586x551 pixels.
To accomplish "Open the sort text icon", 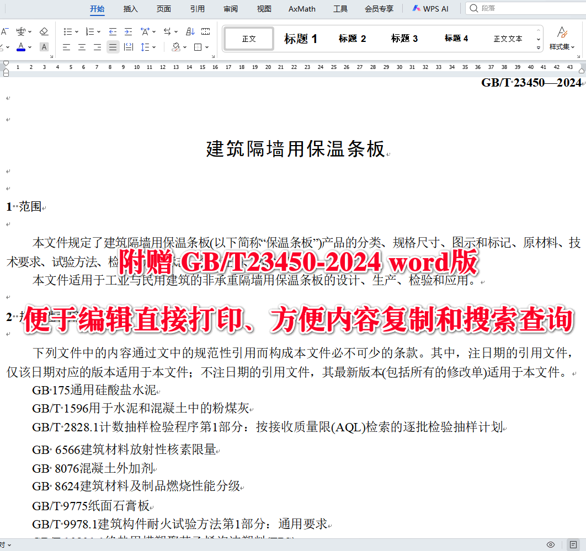I will [190, 31].
